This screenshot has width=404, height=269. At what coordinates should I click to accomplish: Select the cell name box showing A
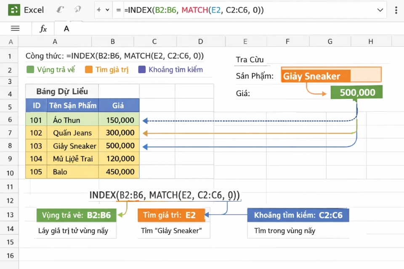(66, 29)
